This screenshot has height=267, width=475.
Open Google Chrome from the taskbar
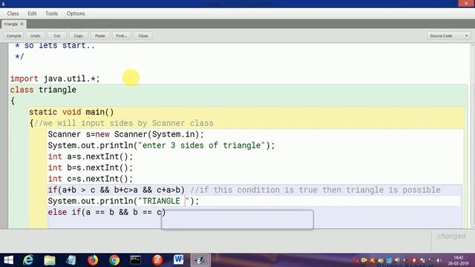point(114,260)
